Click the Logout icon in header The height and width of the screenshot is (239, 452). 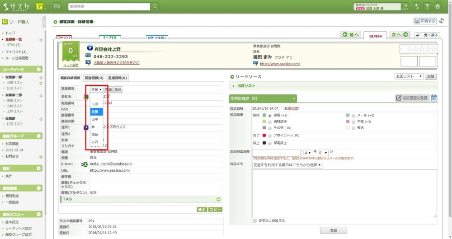405,6
